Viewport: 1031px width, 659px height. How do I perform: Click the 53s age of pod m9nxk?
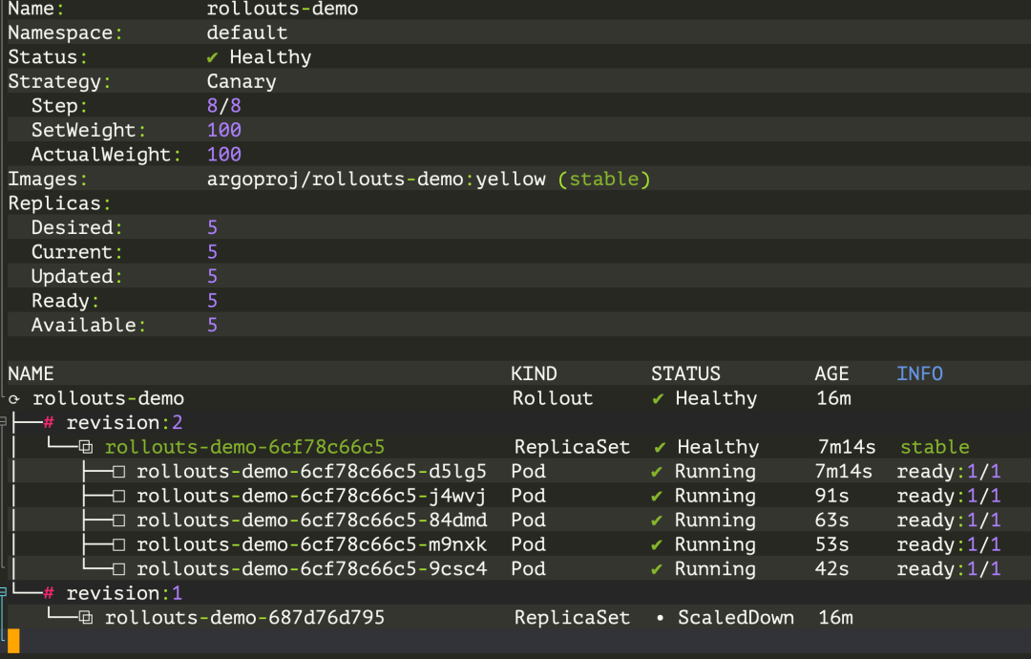tap(831, 544)
